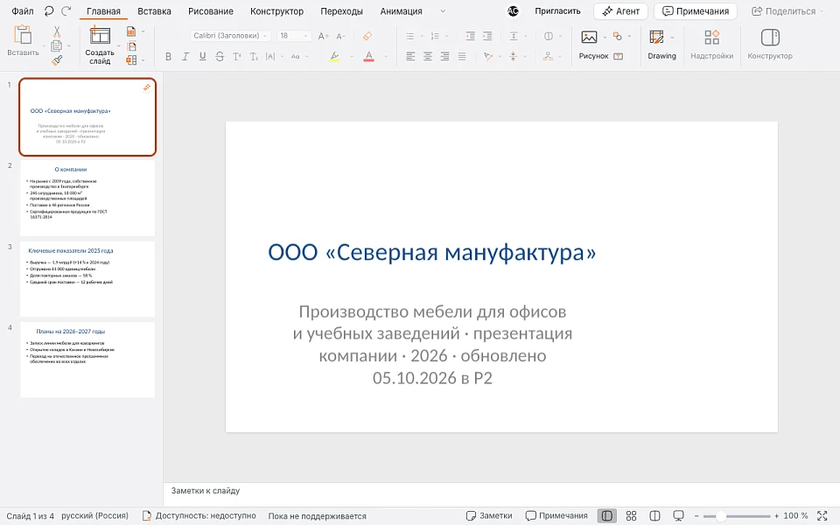This screenshot has height=525, width=840.
Task: Click the Undo arrow icon
Action: (49, 10)
